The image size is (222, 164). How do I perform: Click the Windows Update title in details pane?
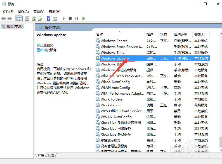click(x=51, y=35)
